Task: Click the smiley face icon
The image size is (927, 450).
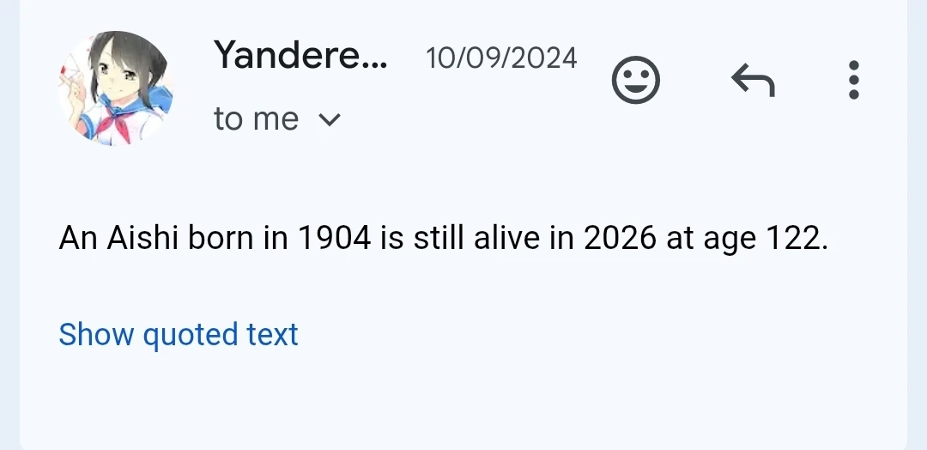Action: pos(635,80)
